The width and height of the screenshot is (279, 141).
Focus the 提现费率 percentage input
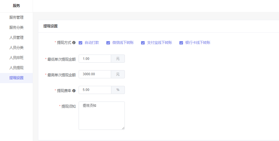(x=95, y=90)
